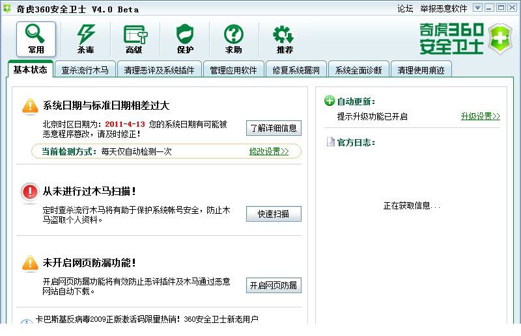
Task: Click the 提示升级功能已开启 text
Action: 372,116
